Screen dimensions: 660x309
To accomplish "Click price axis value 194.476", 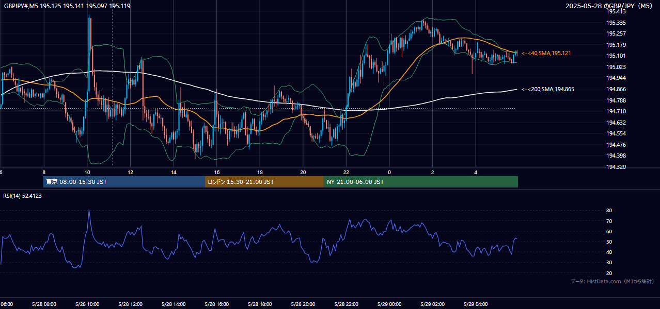I will coord(616,145).
